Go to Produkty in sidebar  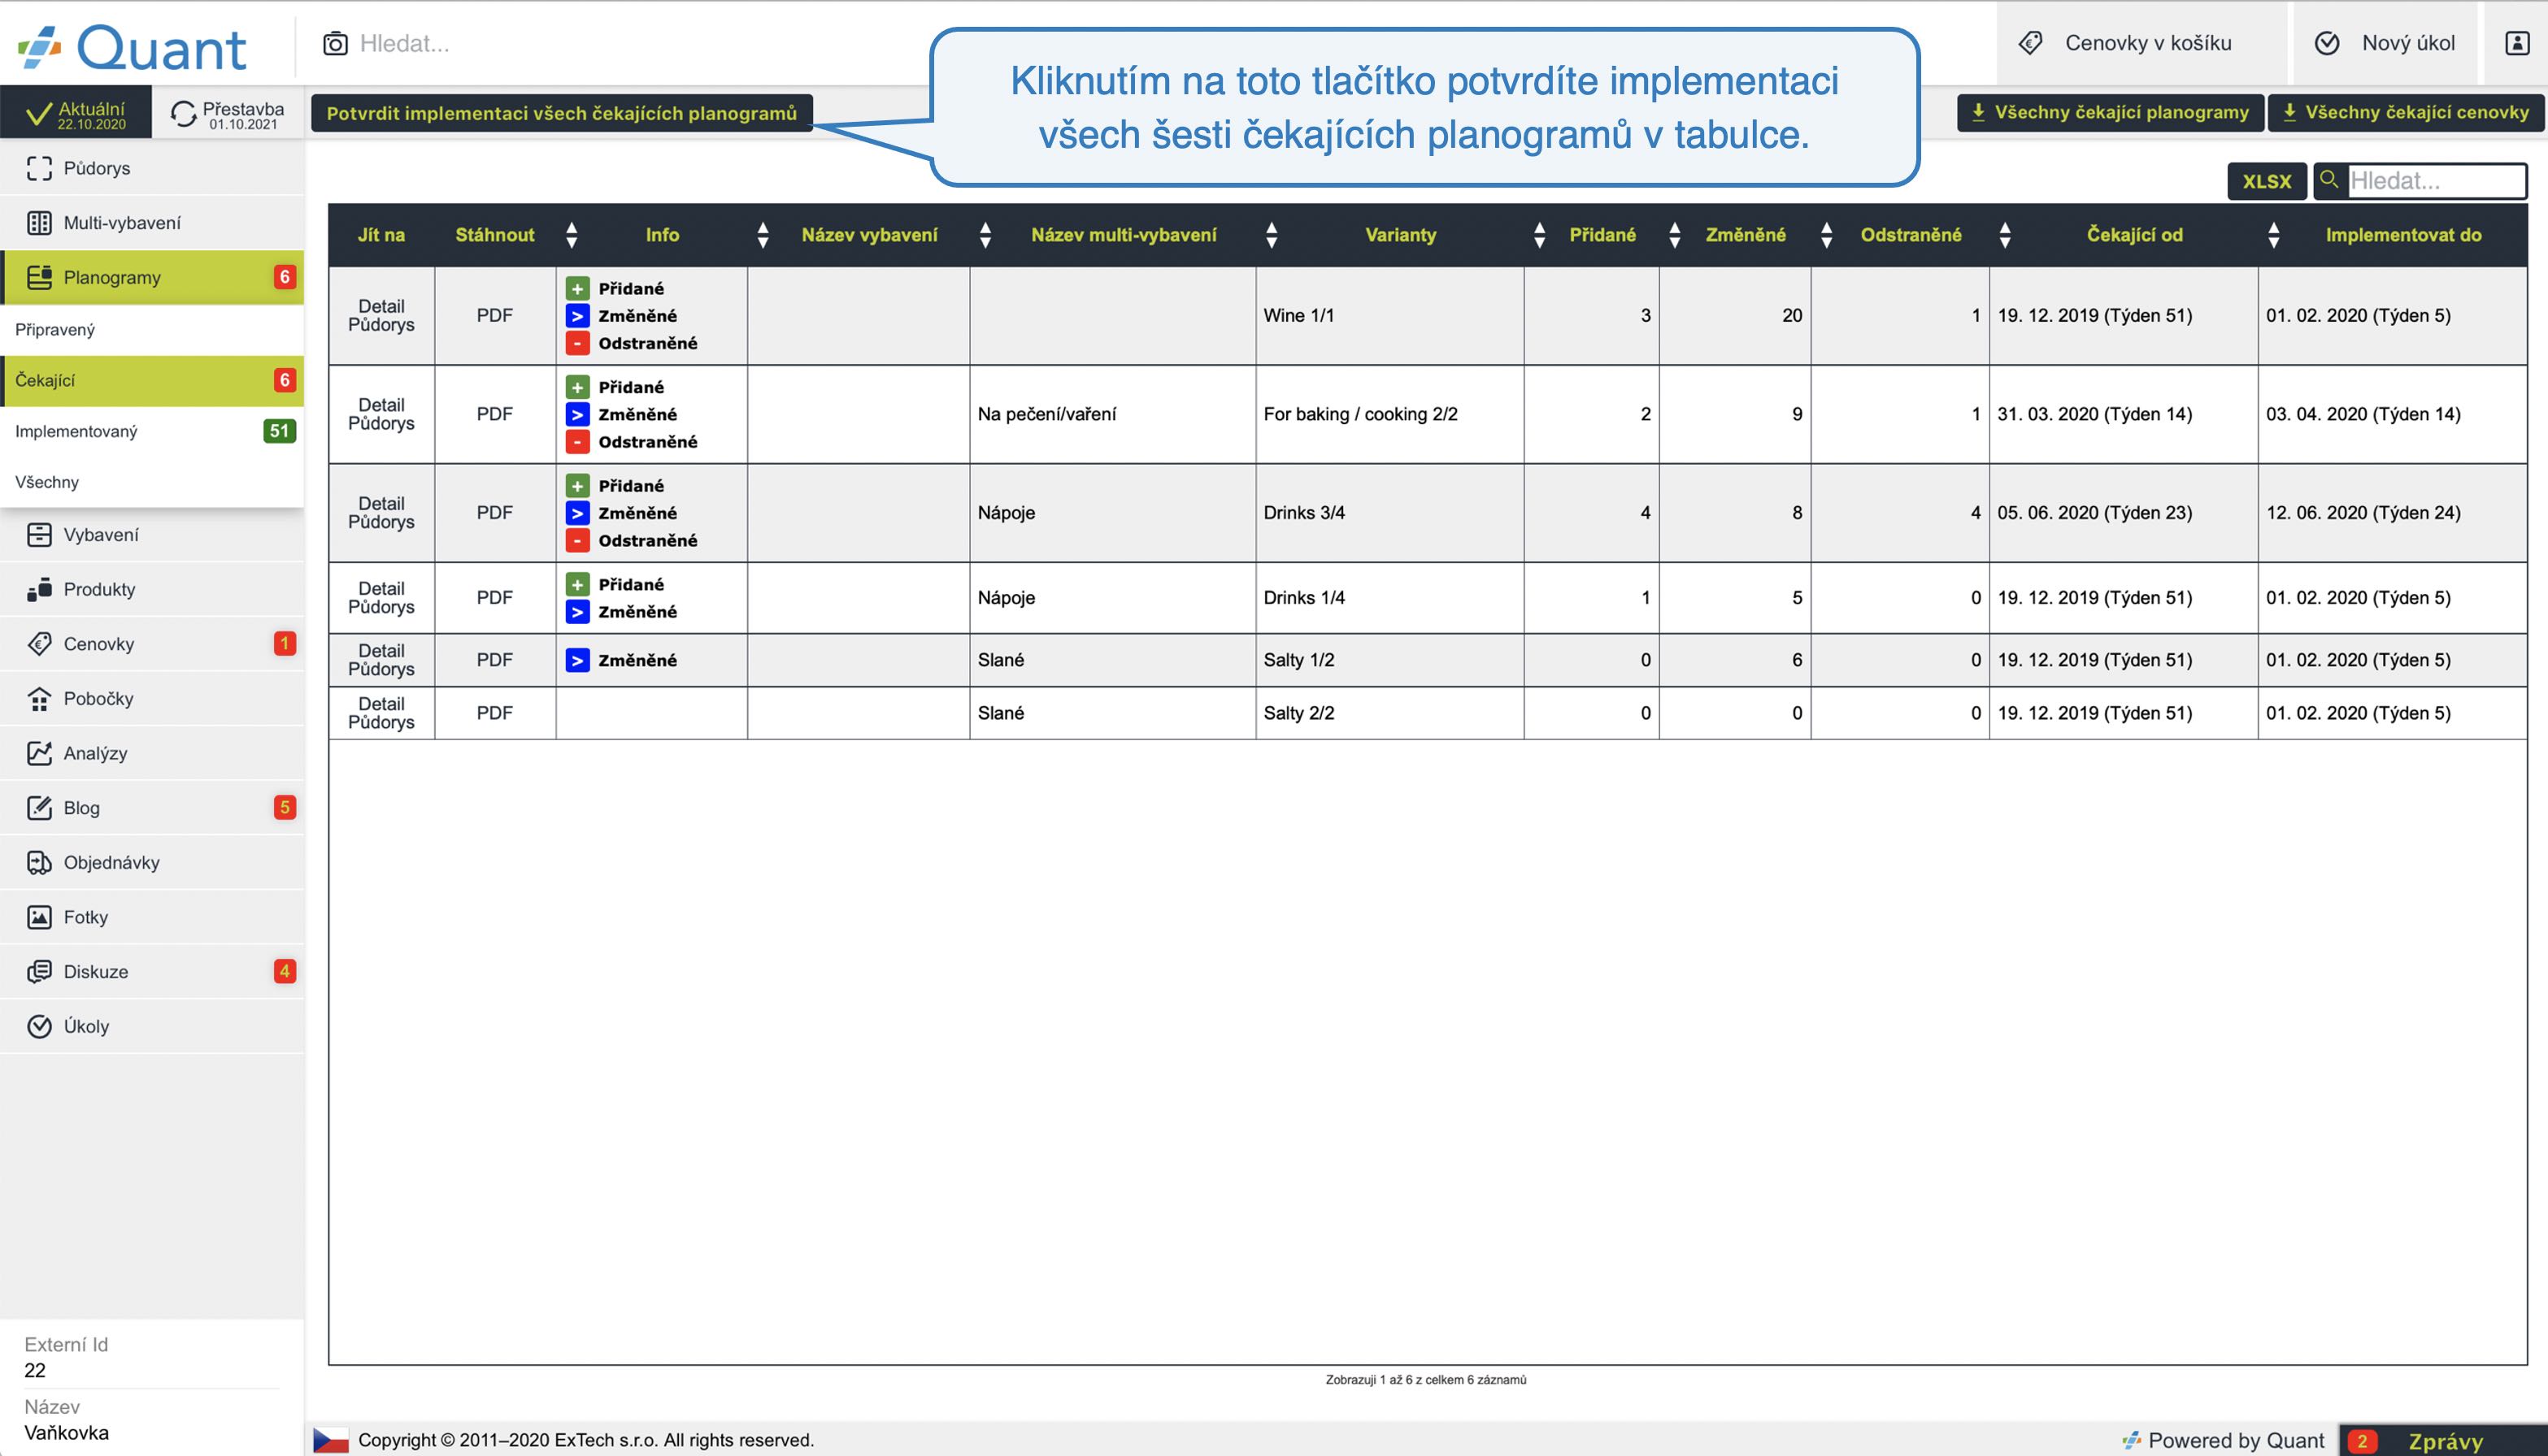(x=98, y=589)
